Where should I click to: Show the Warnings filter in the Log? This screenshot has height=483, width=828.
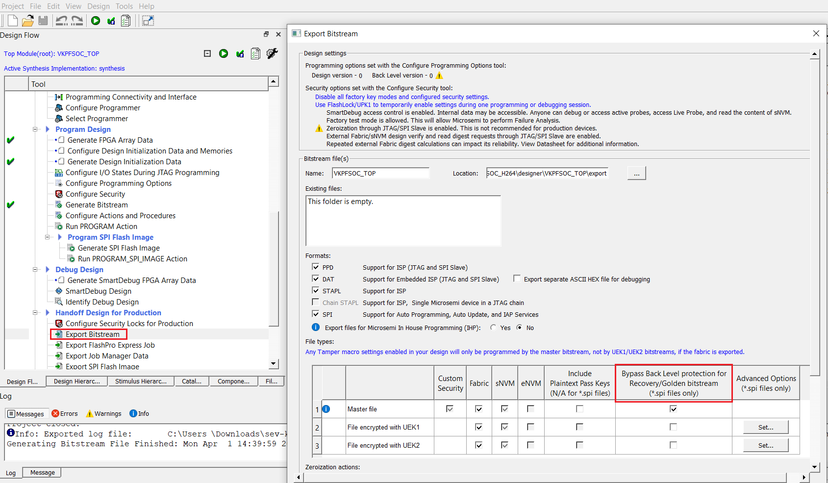point(103,414)
